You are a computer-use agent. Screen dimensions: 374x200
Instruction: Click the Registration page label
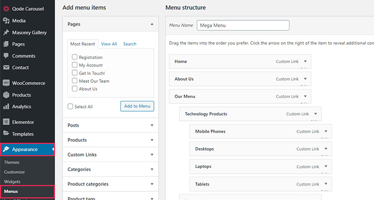(91, 57)
